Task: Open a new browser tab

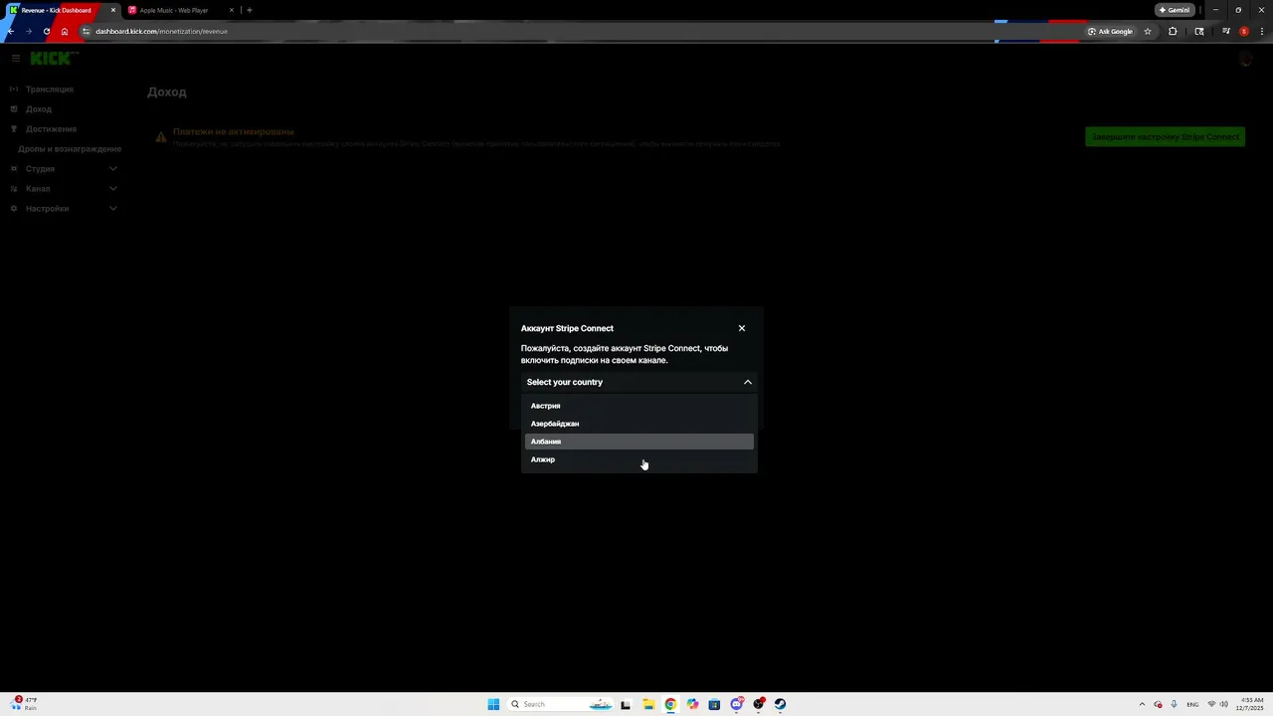Action: [249, 10]
